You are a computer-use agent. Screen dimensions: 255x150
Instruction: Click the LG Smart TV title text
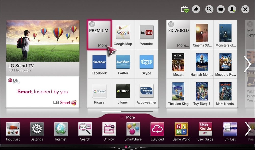pyautogui.click(x=21, y=66)
